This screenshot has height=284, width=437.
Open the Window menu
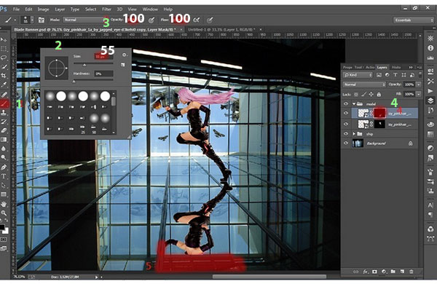point(150,9)
